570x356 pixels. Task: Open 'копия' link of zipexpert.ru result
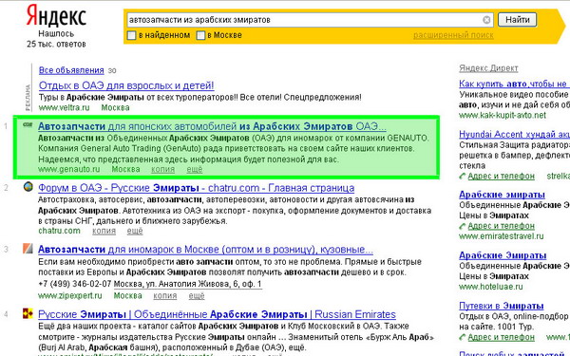coord(165,295)
